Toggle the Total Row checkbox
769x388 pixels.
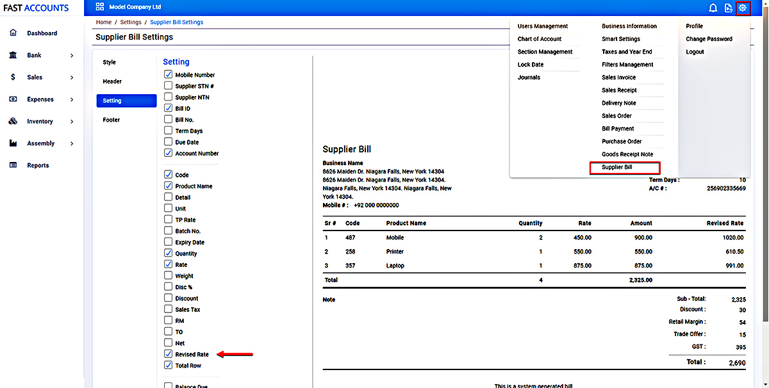pos(169,365)
